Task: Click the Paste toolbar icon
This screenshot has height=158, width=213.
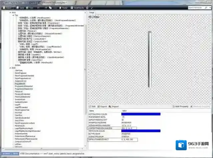Action: click(x=63, y=7)
